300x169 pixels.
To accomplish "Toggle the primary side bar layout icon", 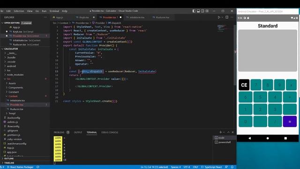I will coord(194,11).
